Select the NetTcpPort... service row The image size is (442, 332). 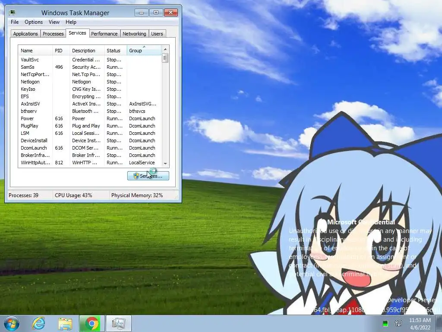[90, 74]
